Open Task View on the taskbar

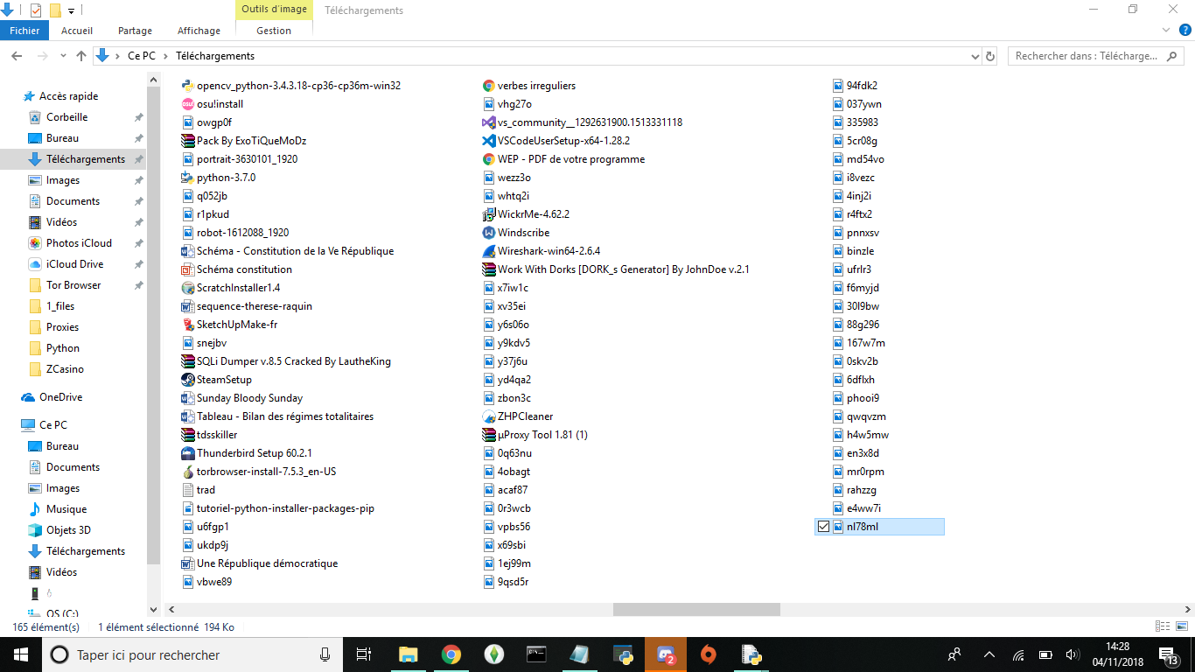364,654
